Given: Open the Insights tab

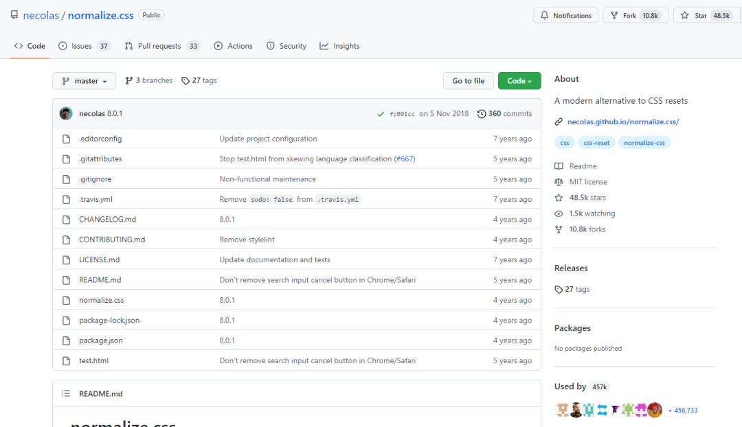Looking at the screenshot, I should 340,46.
